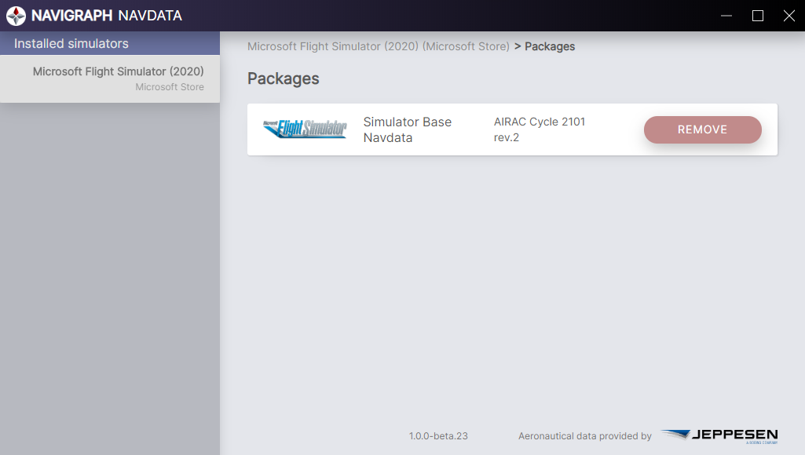Open the Microsoft Flight Simulator breadcrumb link

[378, 46]
